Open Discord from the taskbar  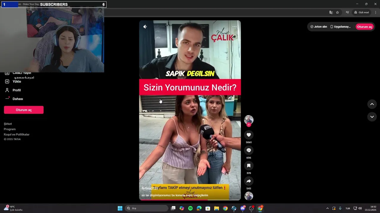click(x=243, y=208)
